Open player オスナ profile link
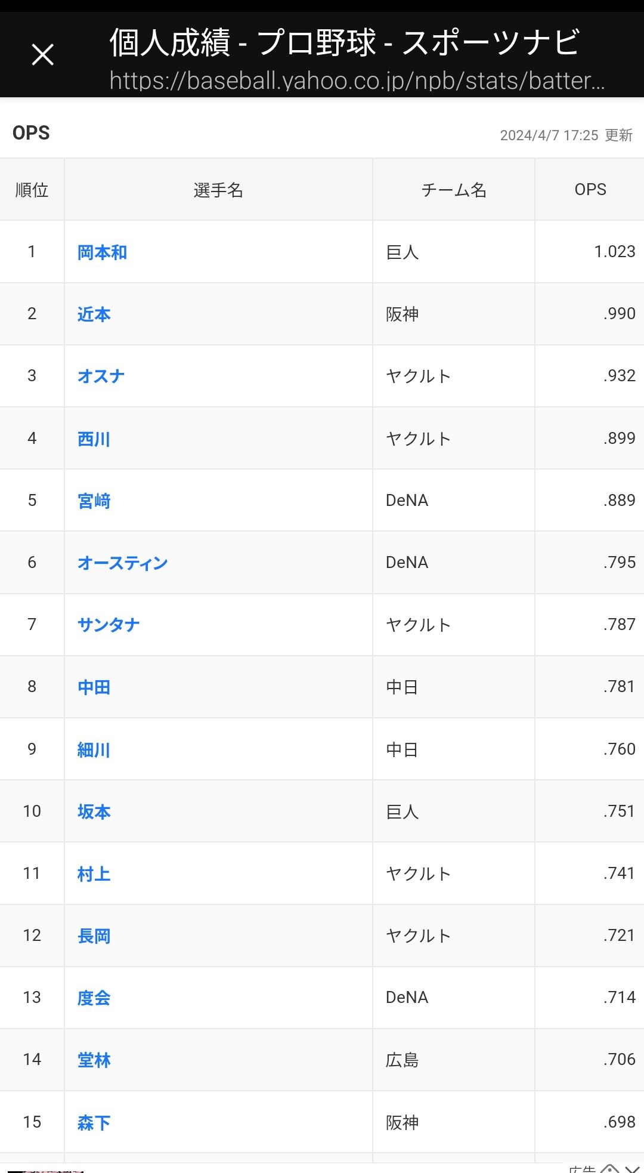644x1173 pixels. (x=101, y=376)
